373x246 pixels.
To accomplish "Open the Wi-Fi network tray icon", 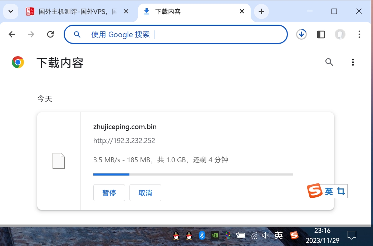I will pos(254,236).
